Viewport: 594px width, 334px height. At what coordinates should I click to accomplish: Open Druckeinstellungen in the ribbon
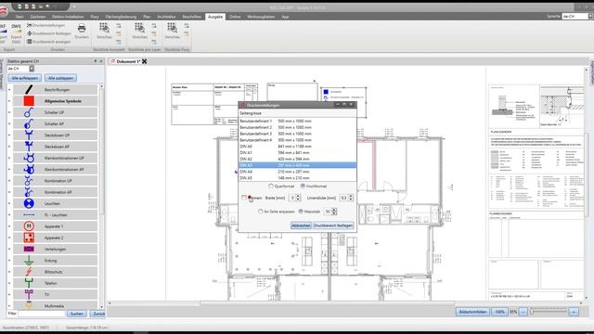(x=45, y=25)
